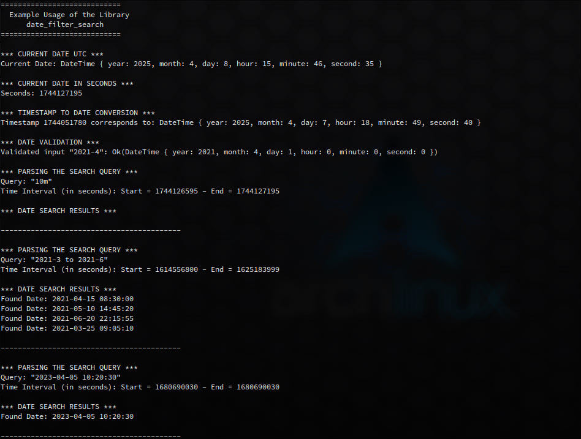
Task: Click 'Found Date: 2023-04-05 10:20:30'
Action: pos(67,416)
